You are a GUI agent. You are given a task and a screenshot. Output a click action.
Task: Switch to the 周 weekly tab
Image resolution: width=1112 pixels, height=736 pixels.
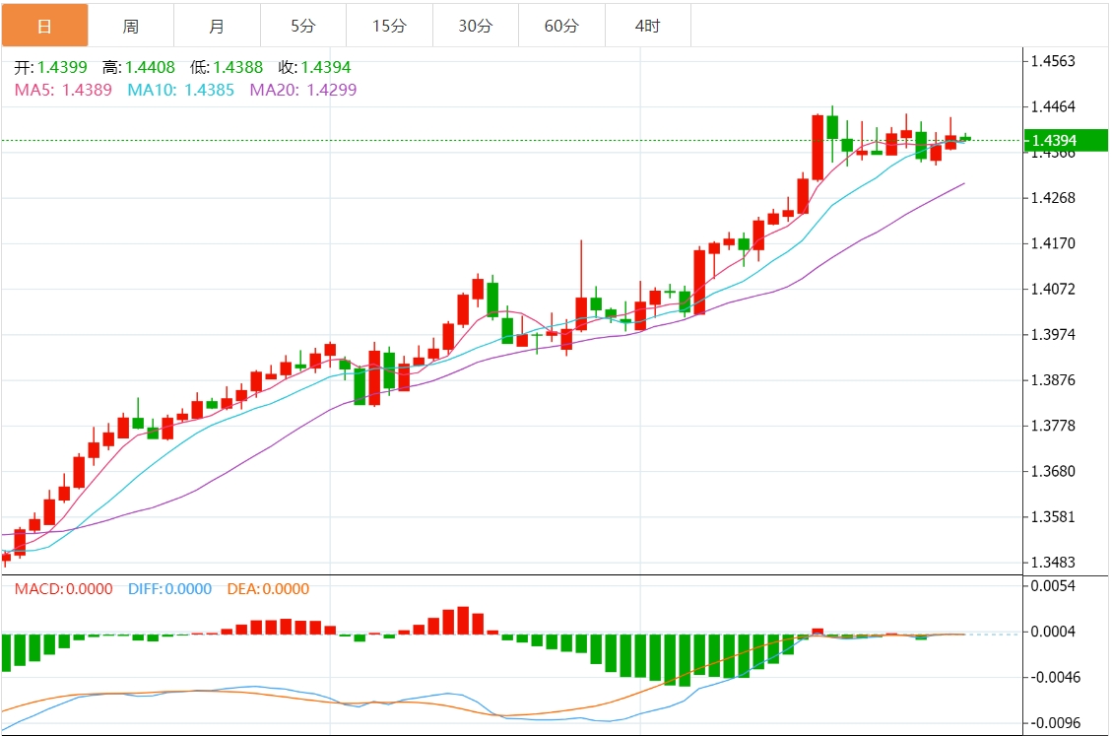point(130,26)
